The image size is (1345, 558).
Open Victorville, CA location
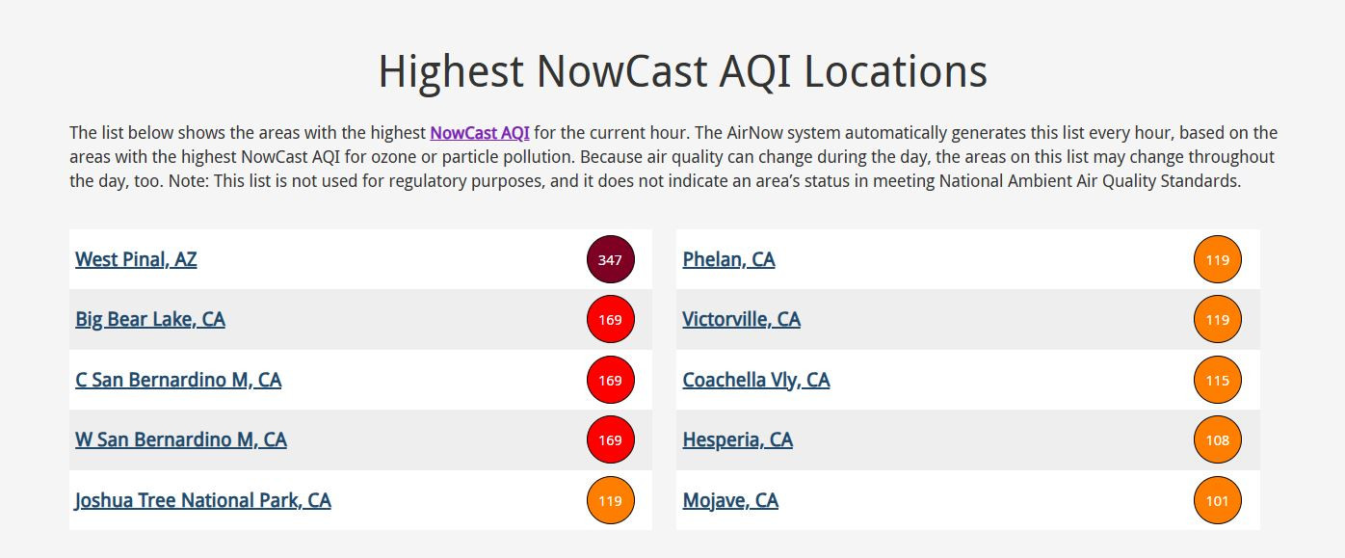pos(741,319)
